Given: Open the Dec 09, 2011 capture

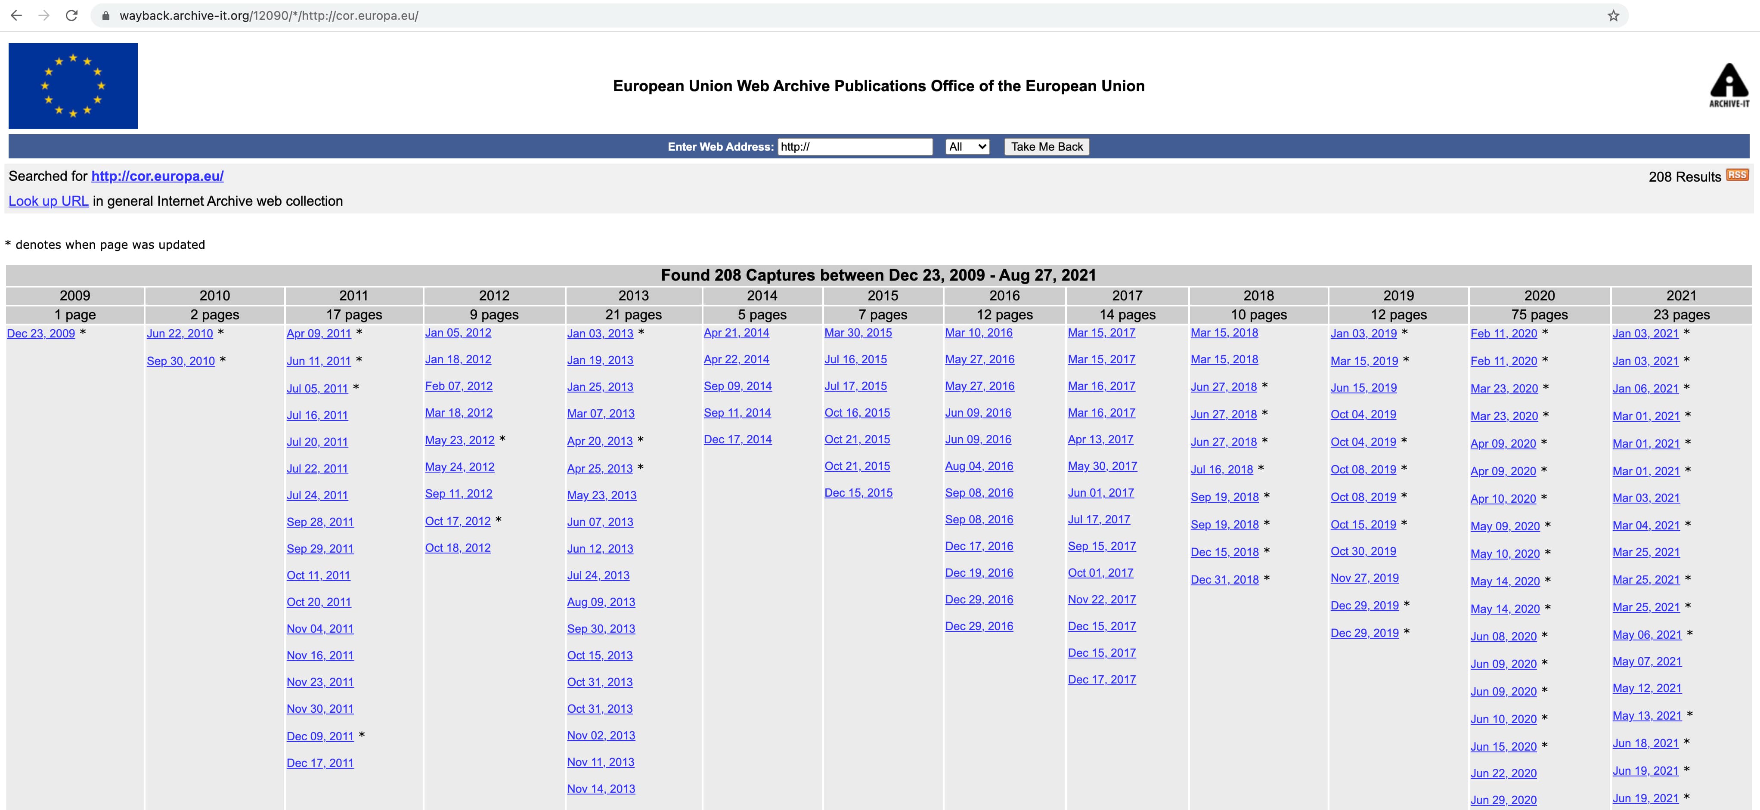Looking at the screenshot, I should coord(320,736).
